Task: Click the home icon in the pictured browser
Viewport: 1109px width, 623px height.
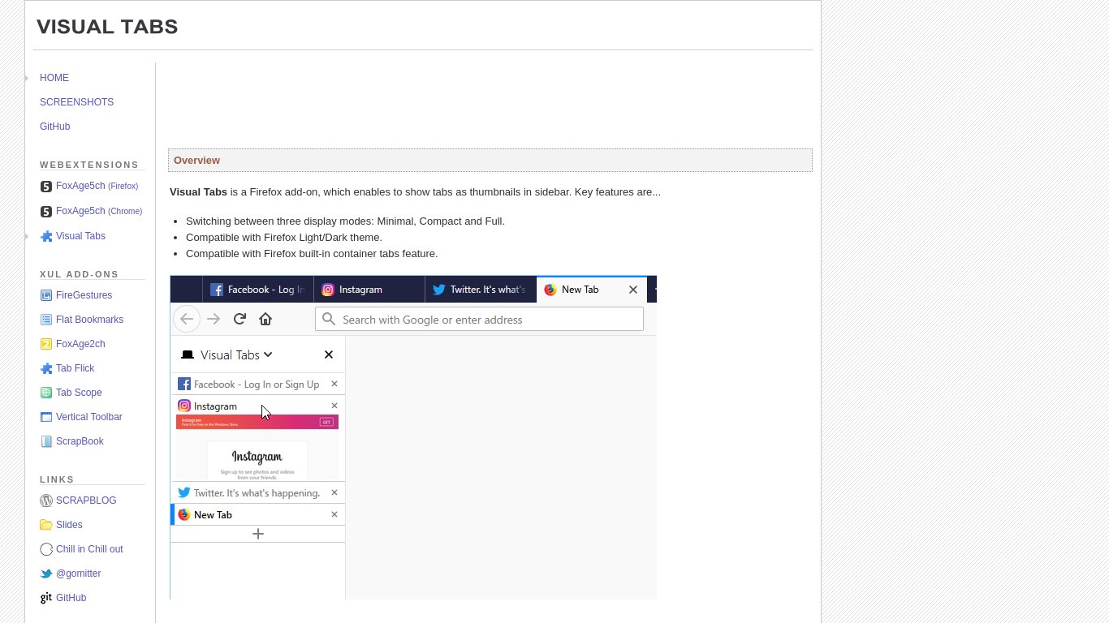Action: [x=265, y=319]
